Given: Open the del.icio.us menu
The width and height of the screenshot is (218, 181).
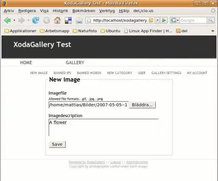Looking at the screenshot, I should [x=143, y=11].
